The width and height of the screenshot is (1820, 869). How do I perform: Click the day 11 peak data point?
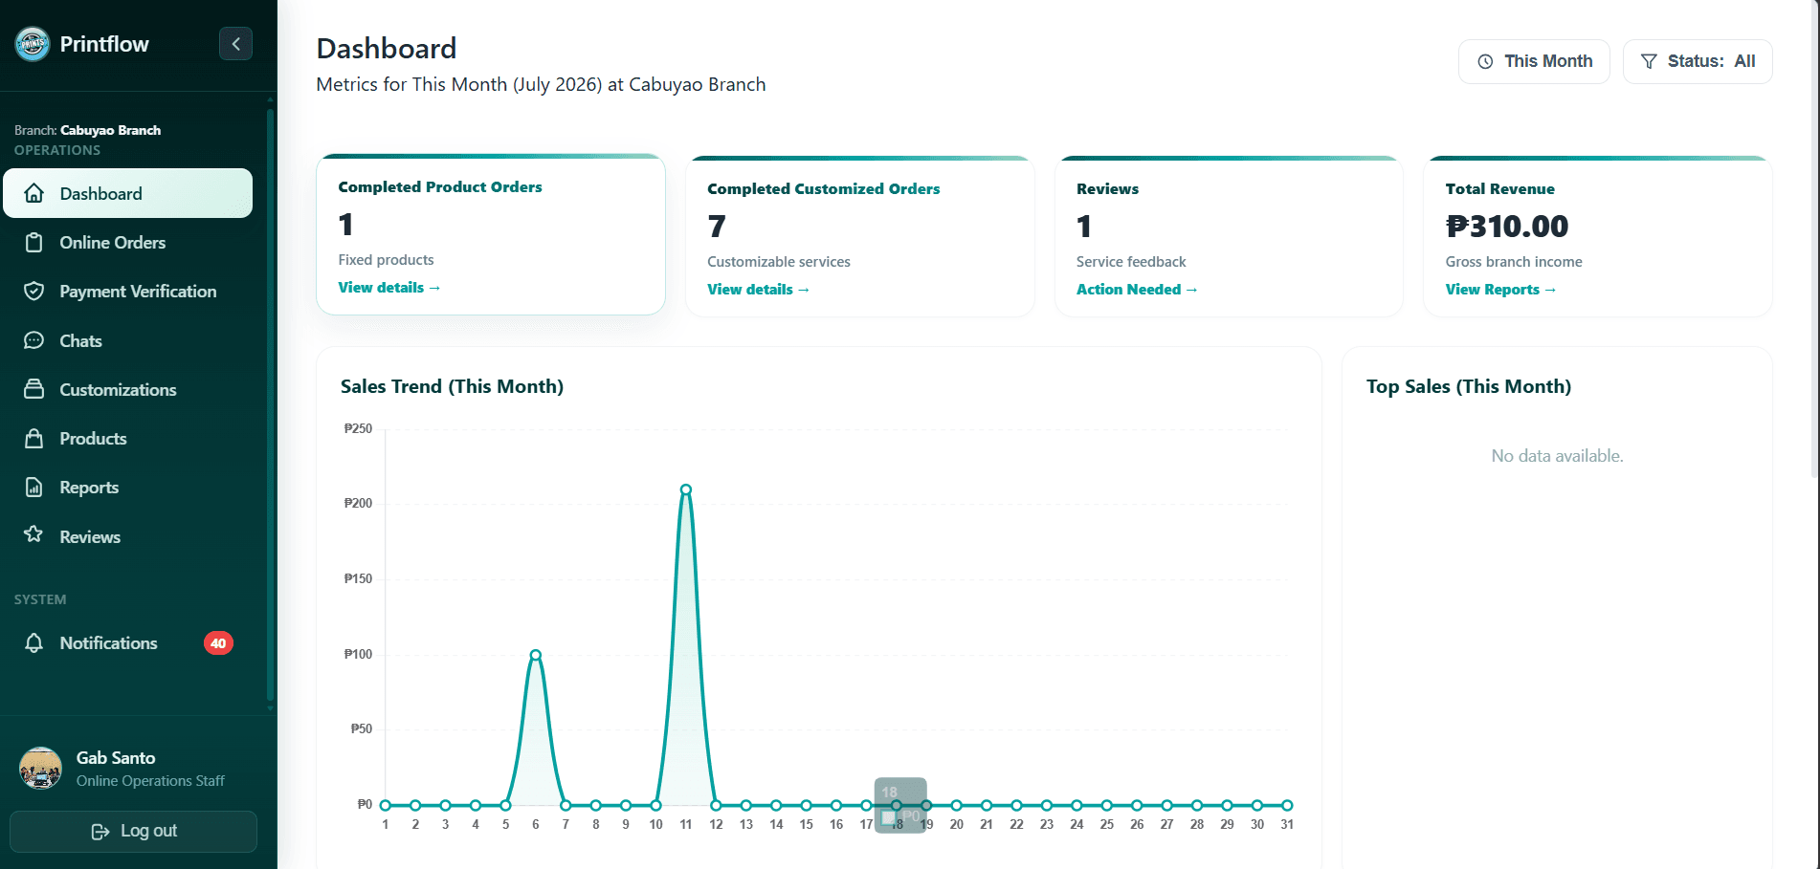tap(686, 489)
